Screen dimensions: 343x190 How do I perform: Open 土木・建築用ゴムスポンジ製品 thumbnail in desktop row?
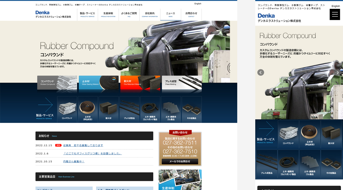pyautogui.click(x=150, y=109)
